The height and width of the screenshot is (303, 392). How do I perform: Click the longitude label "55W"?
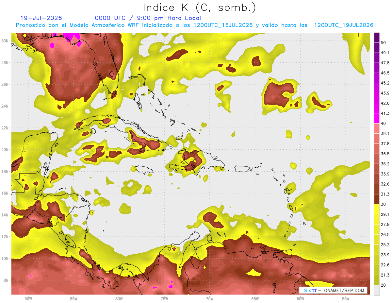click(x=346, y=299)
